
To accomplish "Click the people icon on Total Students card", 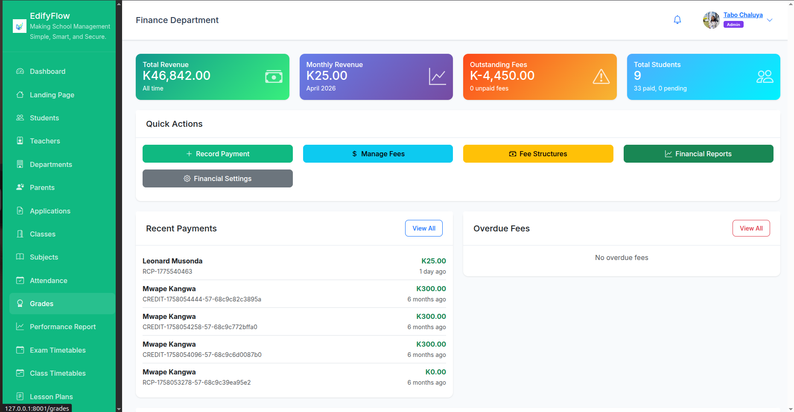I will coord(765,77).
